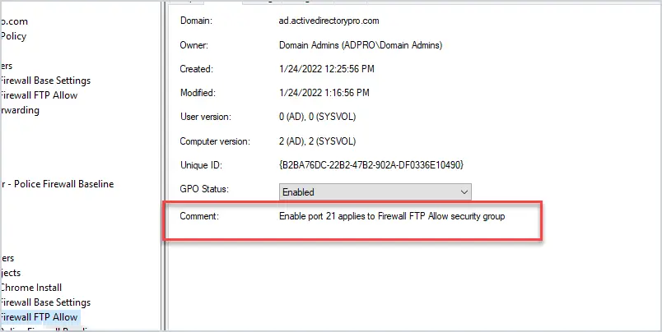This screenshot has height=332, width=662.
Task: Select Firewall FTP Allow above the rwarding item
Action: [x=39, y=95]
